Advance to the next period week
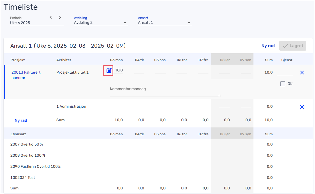315x194 pixels. (x=60, y=17)
